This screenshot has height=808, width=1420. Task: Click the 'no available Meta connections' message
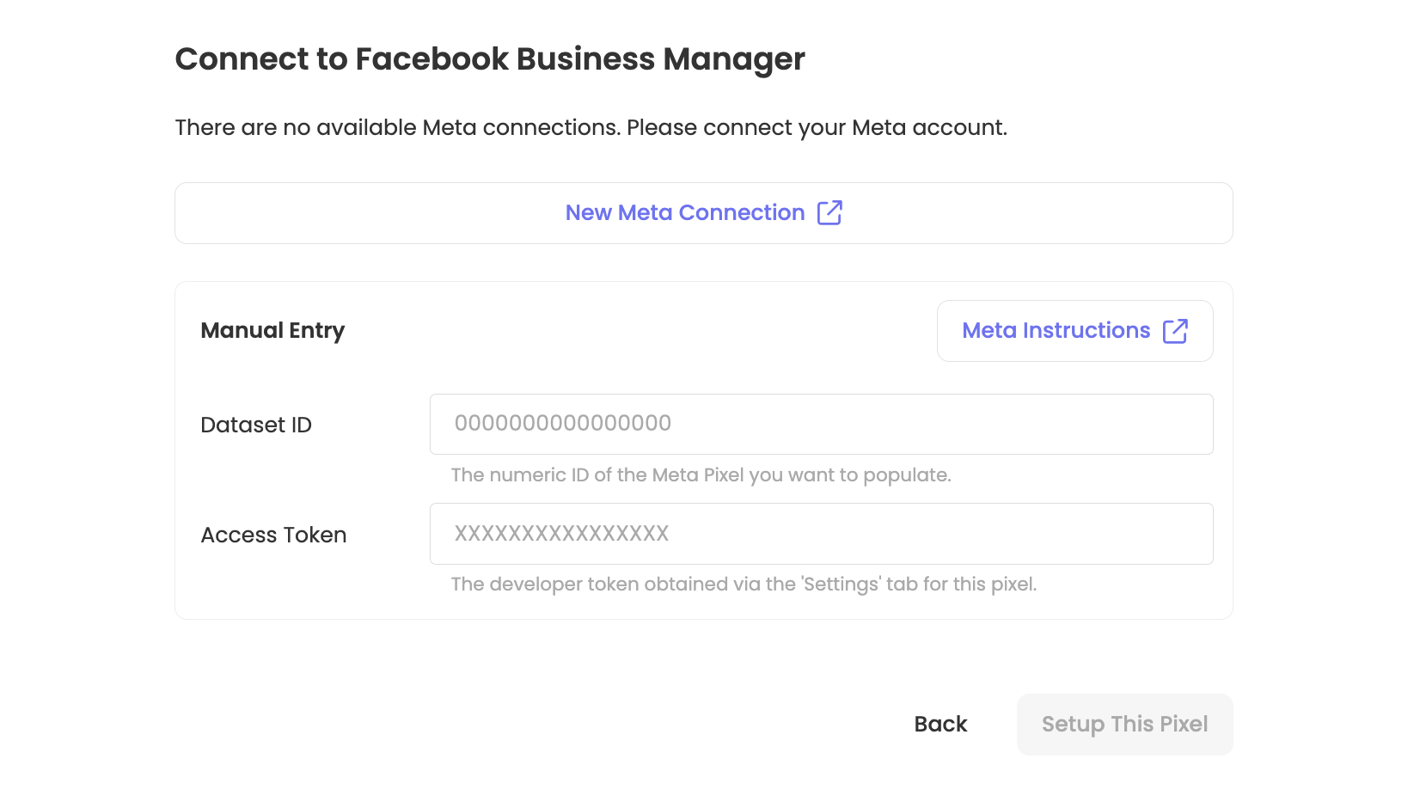[591, 128]
